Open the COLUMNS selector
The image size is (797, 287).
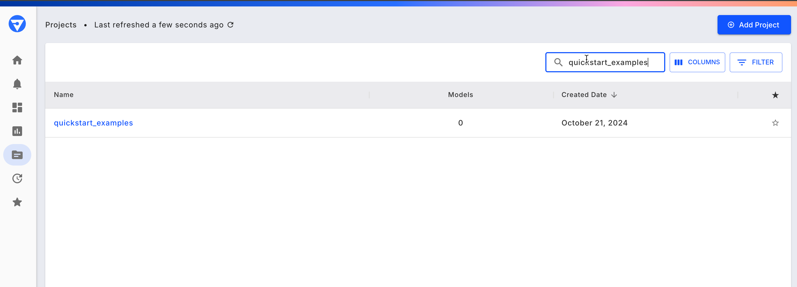697,62
